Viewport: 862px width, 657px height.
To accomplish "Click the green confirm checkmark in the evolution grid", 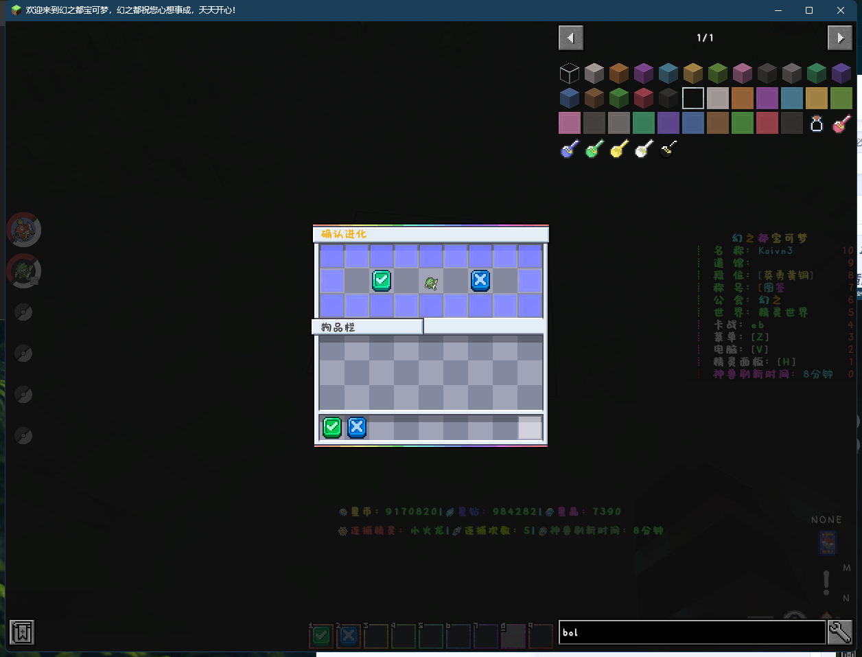I will [382, 280].
